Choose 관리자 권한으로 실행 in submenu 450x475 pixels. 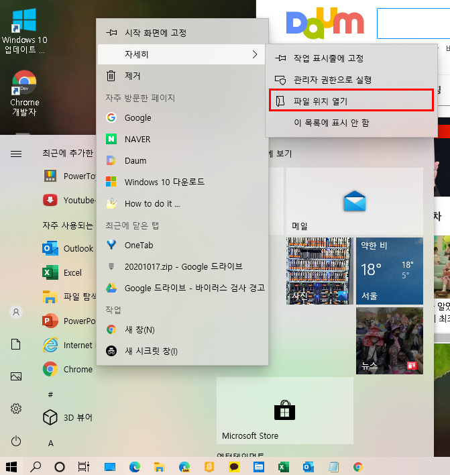point(351,80)
